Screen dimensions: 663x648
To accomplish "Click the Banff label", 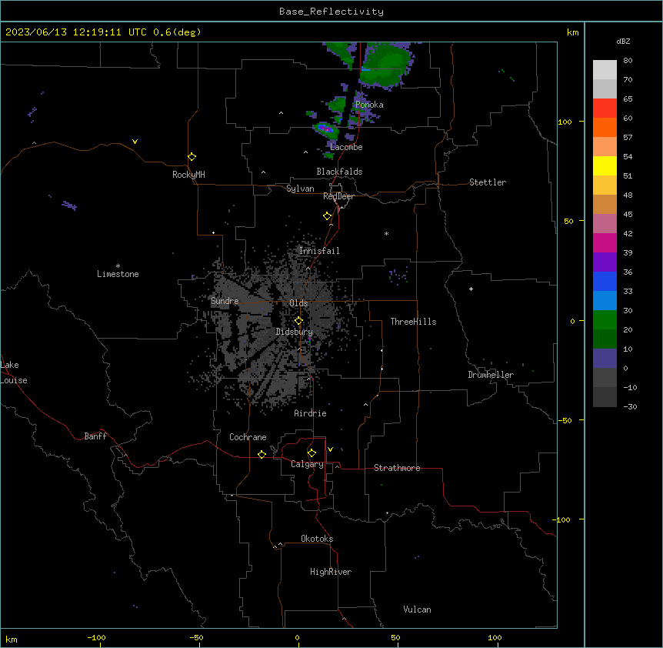I will click(95, 436).
